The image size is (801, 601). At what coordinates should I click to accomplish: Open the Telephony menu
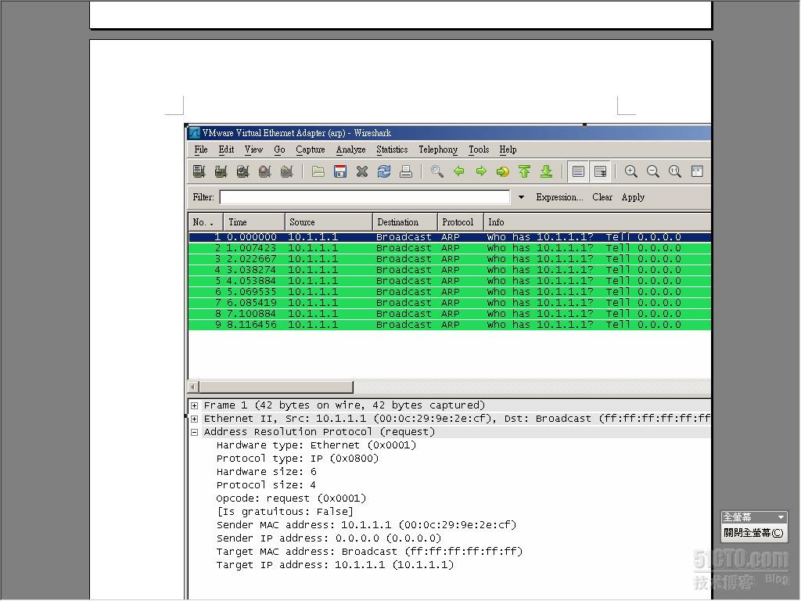pos(438,149)
